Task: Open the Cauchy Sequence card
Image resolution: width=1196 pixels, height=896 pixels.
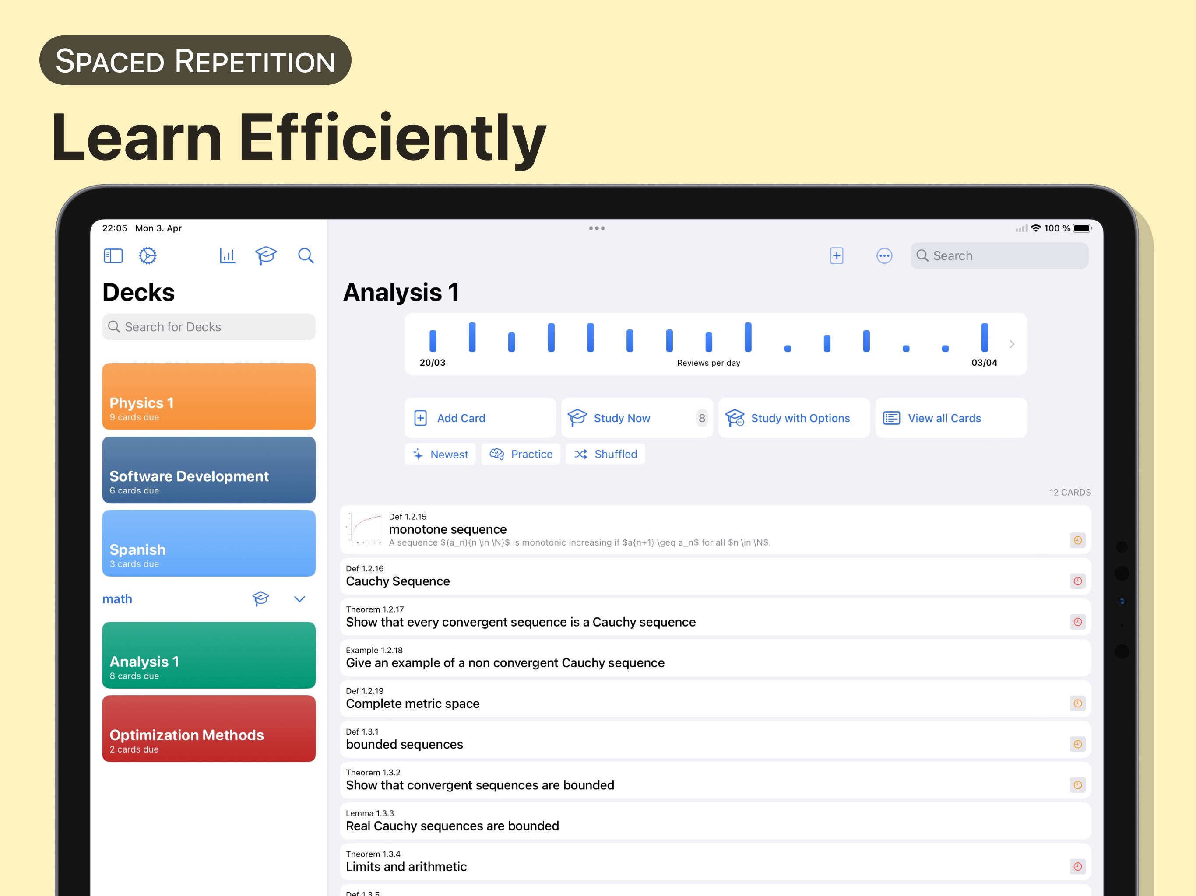Action: click(715, 577)
